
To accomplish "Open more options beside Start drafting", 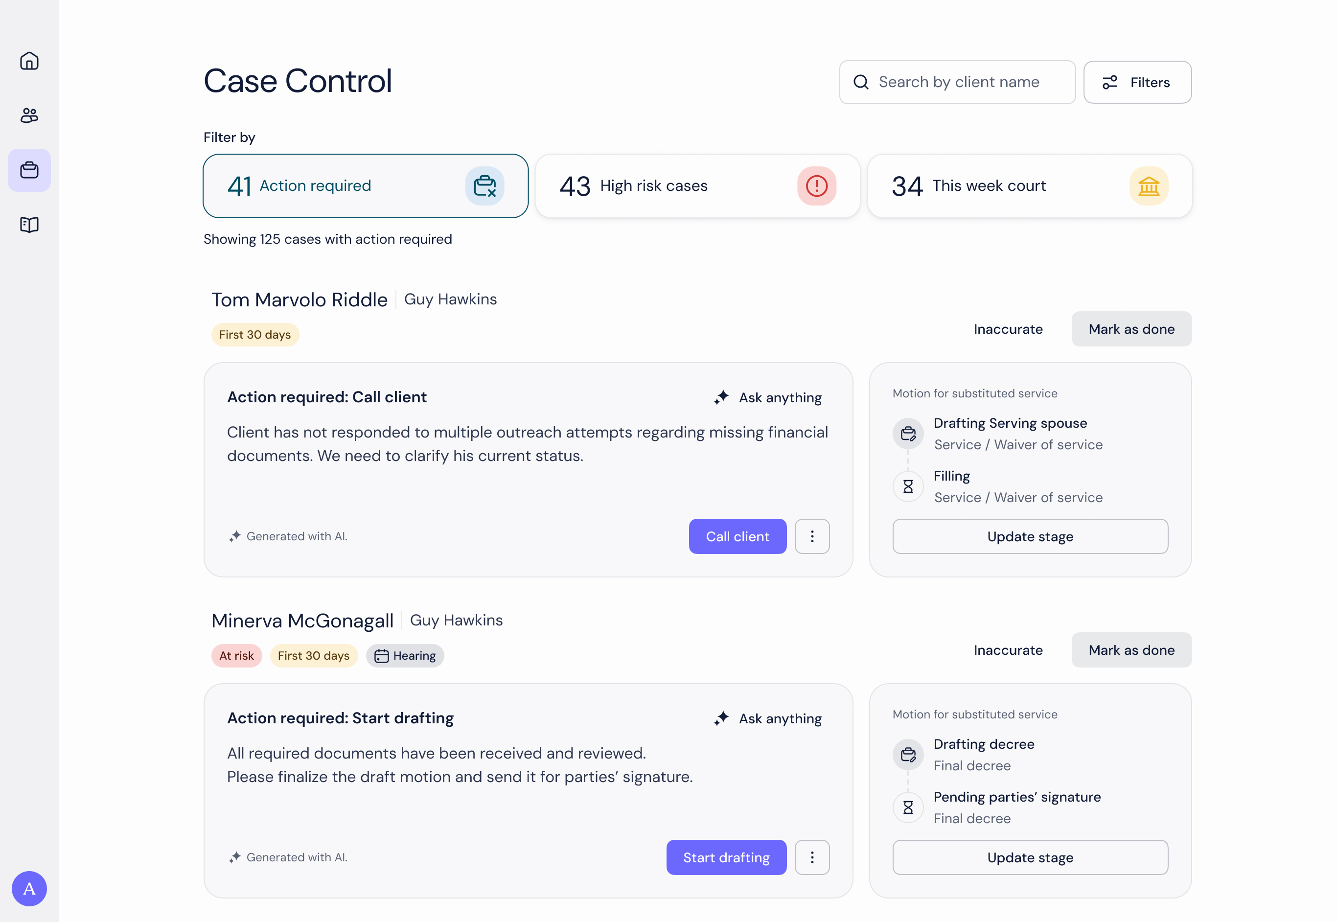I will coord(812,857).
